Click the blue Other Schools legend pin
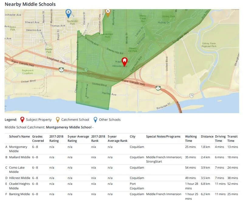The image size is (244, 204). coord(95,120)
